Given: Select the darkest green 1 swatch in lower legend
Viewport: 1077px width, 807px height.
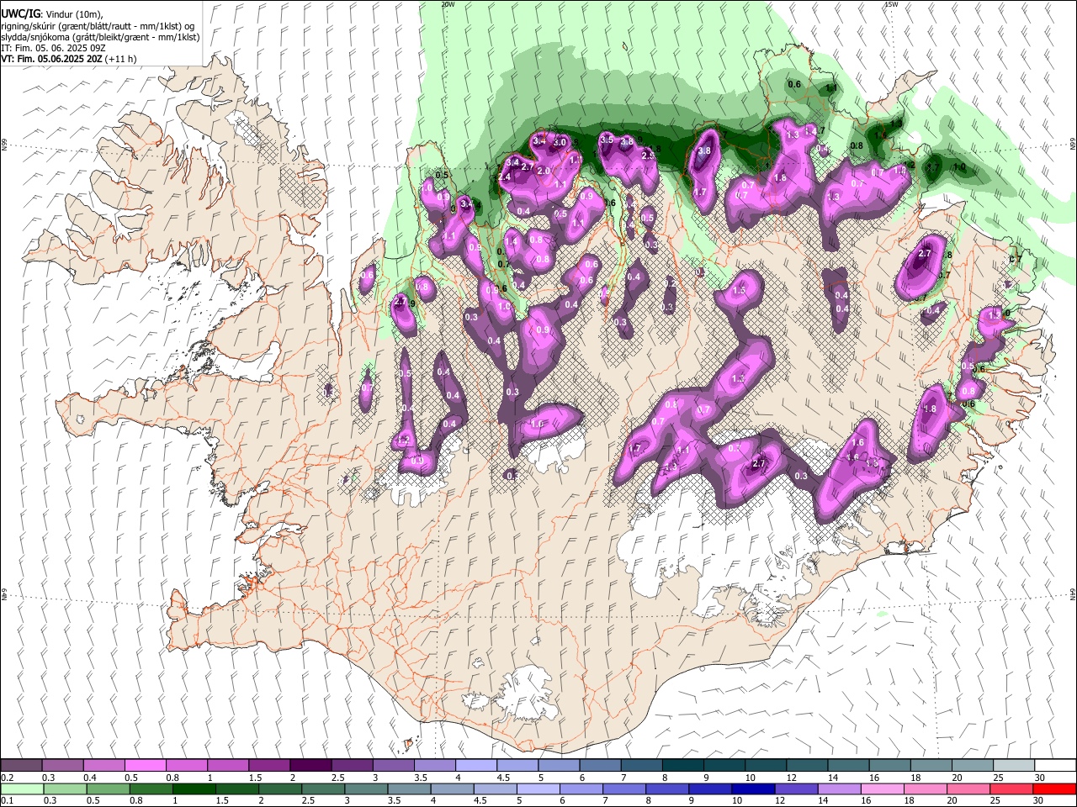Looking at the screenshot, I should click(x=194, y=789).
